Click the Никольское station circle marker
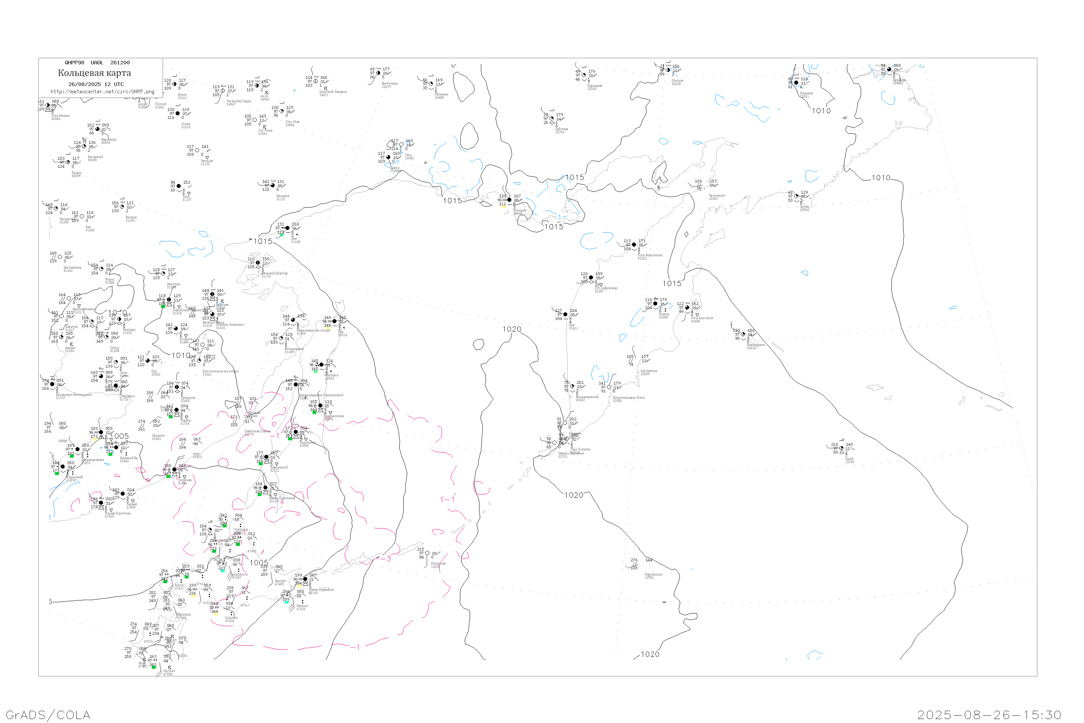1084x723 pixels. 743,334
